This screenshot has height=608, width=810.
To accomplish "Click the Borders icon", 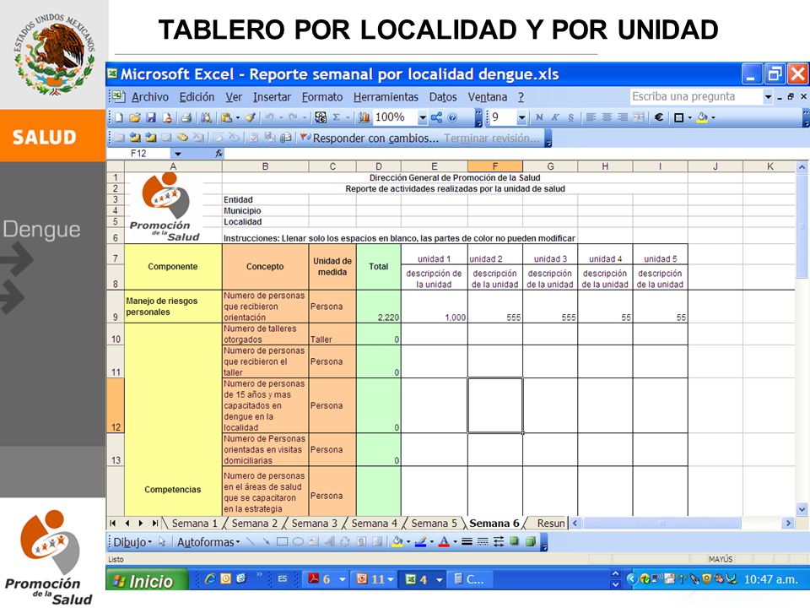I will pos(678,117).
